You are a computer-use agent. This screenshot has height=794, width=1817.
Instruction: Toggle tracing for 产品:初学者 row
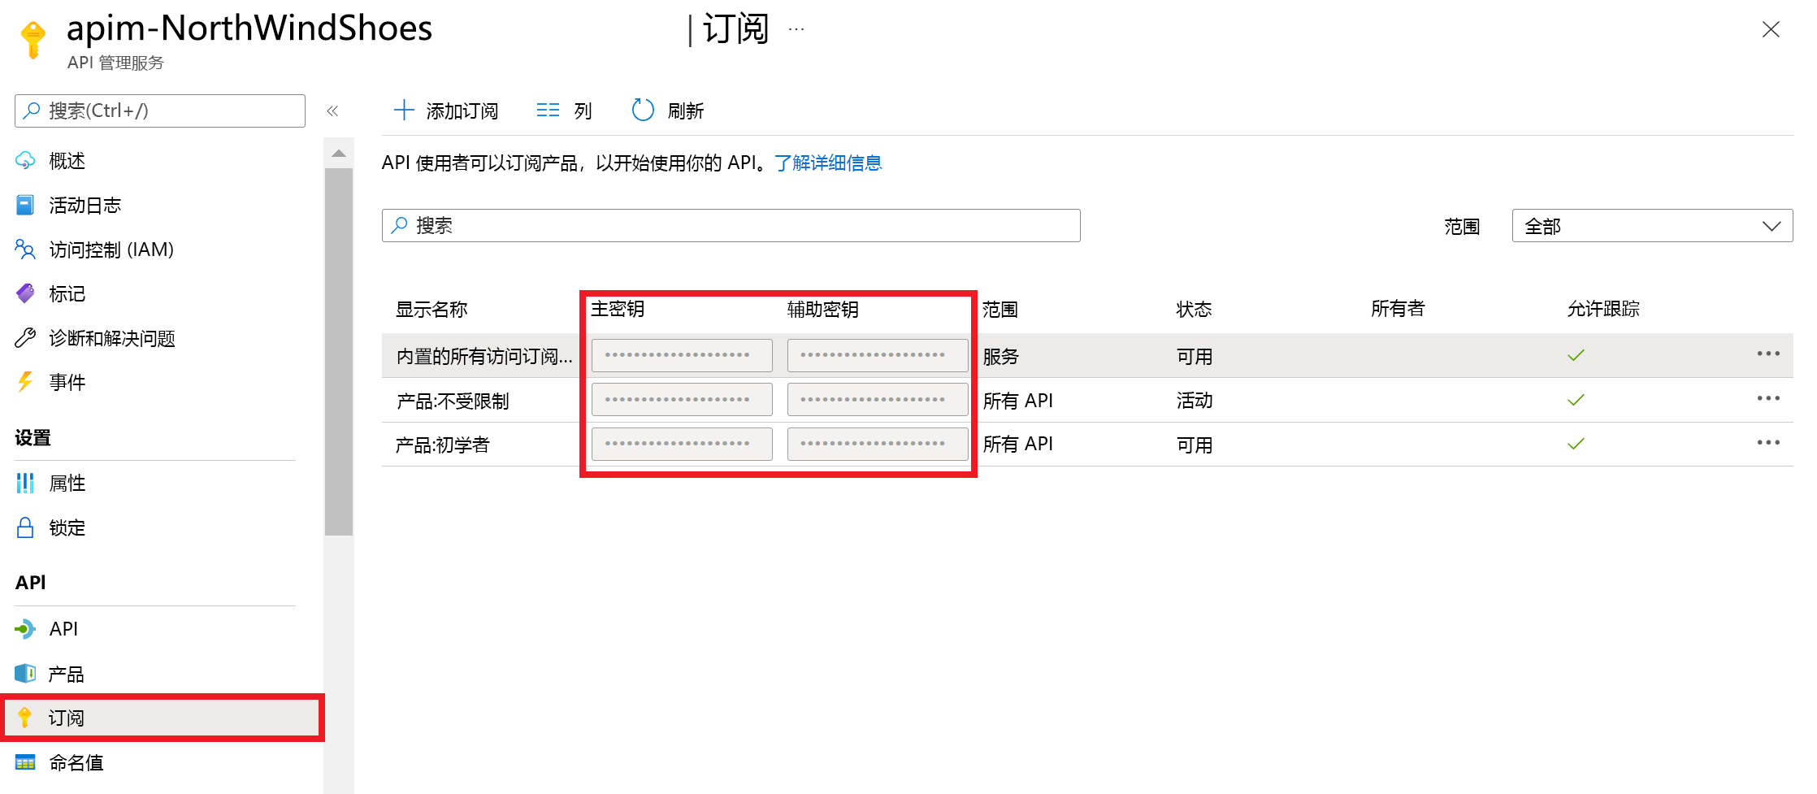point(1576,444)
